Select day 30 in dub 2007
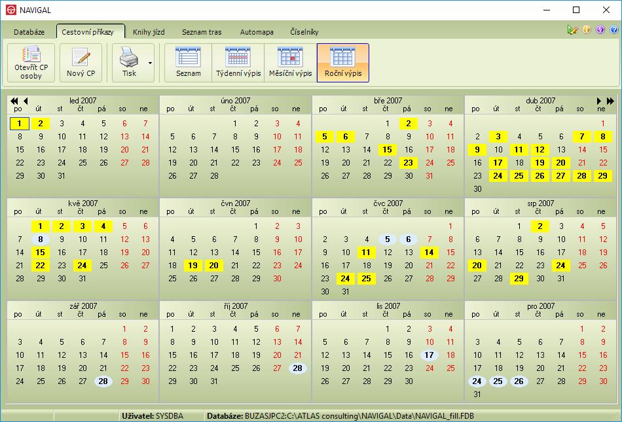The image size is (622, 422). [x=477, y=189]
